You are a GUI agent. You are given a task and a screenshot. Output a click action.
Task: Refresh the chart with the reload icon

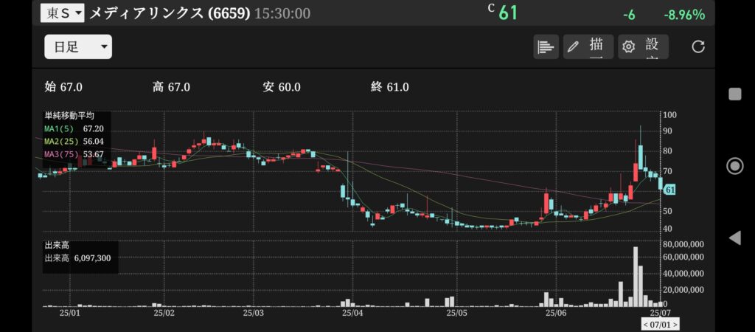click(x=697, y=46)
